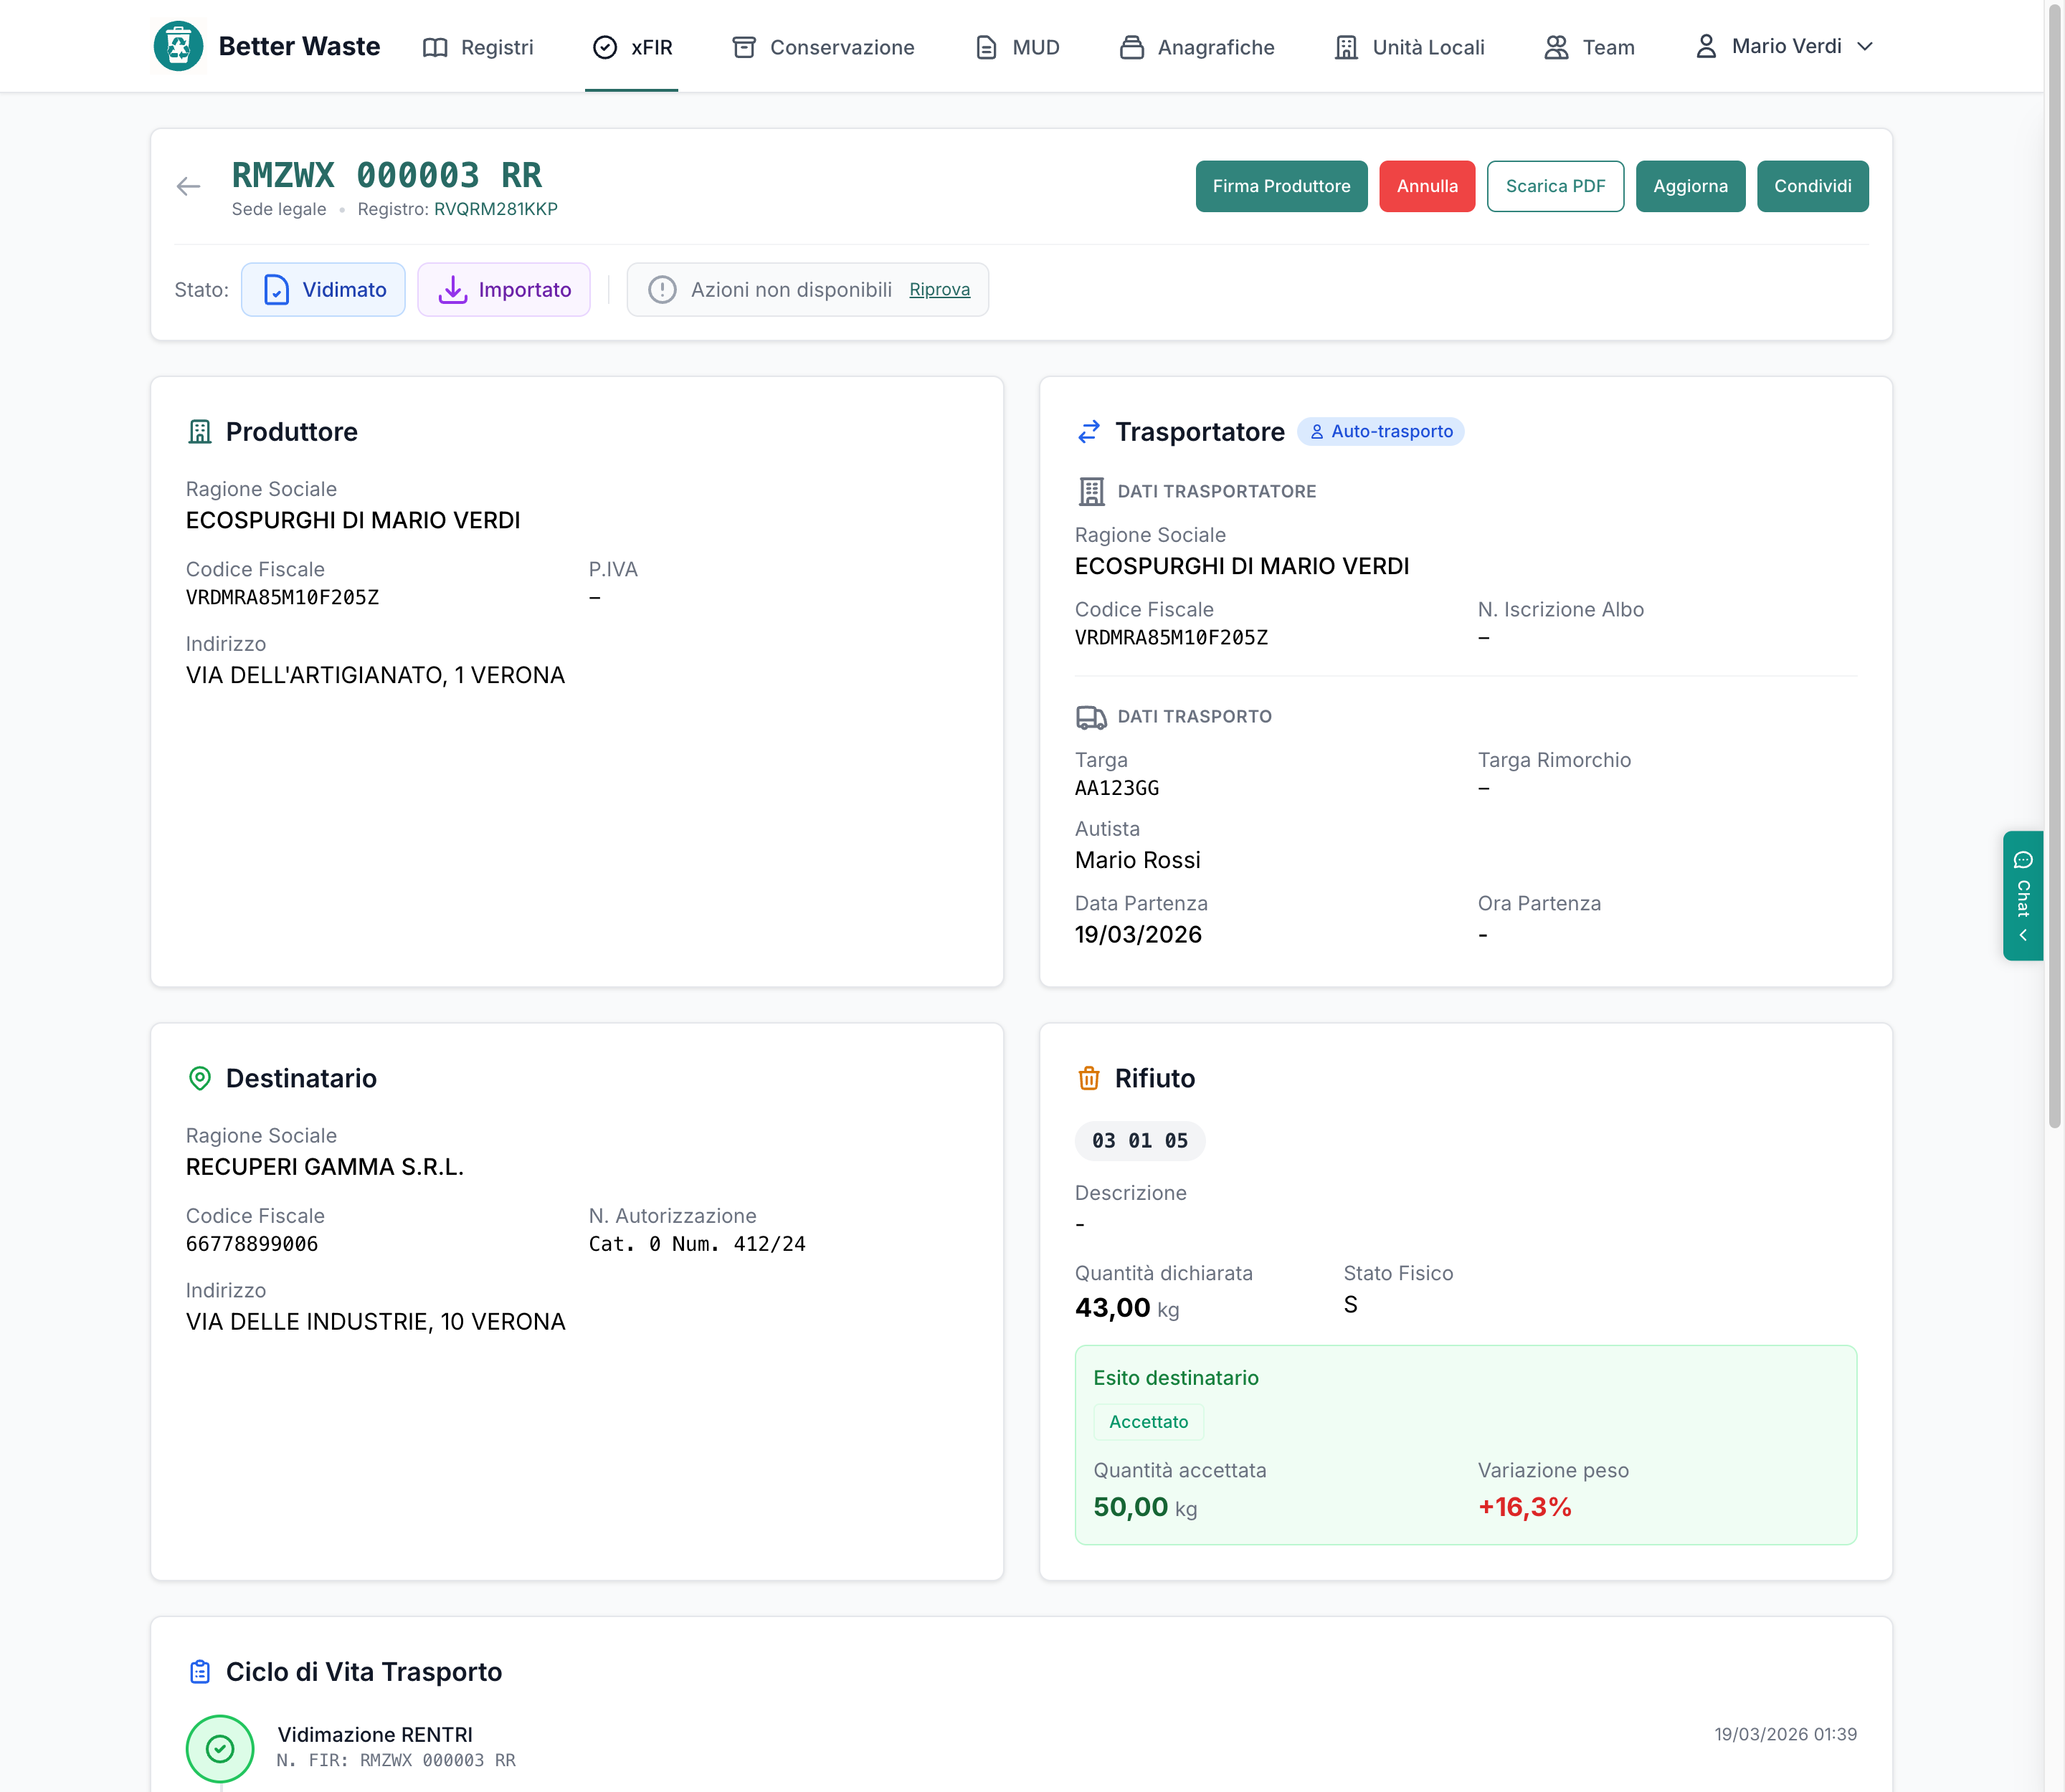Image resolution: width=2065 pixels, height=1792 pixels.
Task: Click the Rifiuto trash bin icon
Action: tap(1088, 1078)
